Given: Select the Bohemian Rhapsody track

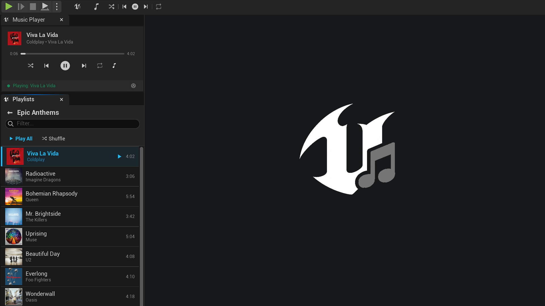Looking at the screenshot, I should (x=70, y=196).
